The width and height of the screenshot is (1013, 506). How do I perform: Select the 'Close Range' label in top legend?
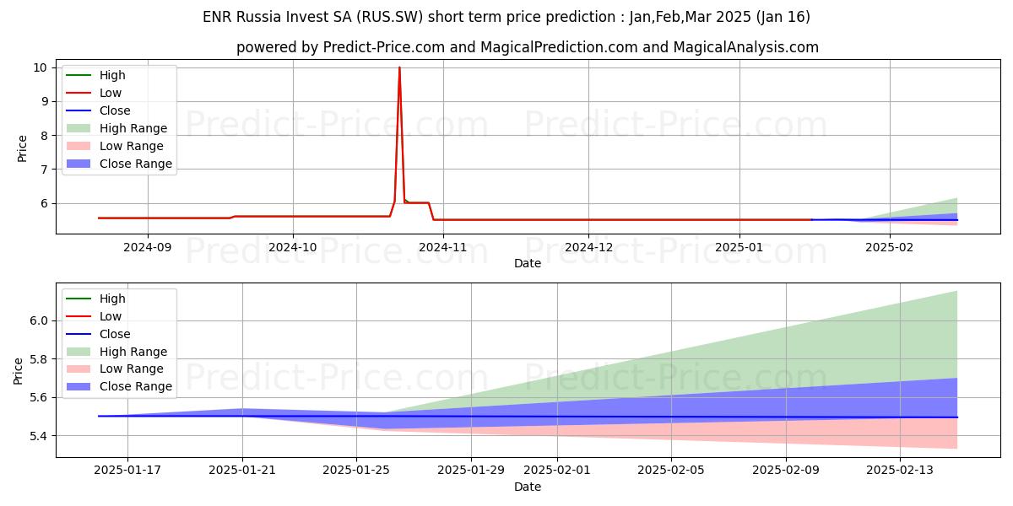tap(135, 164)
